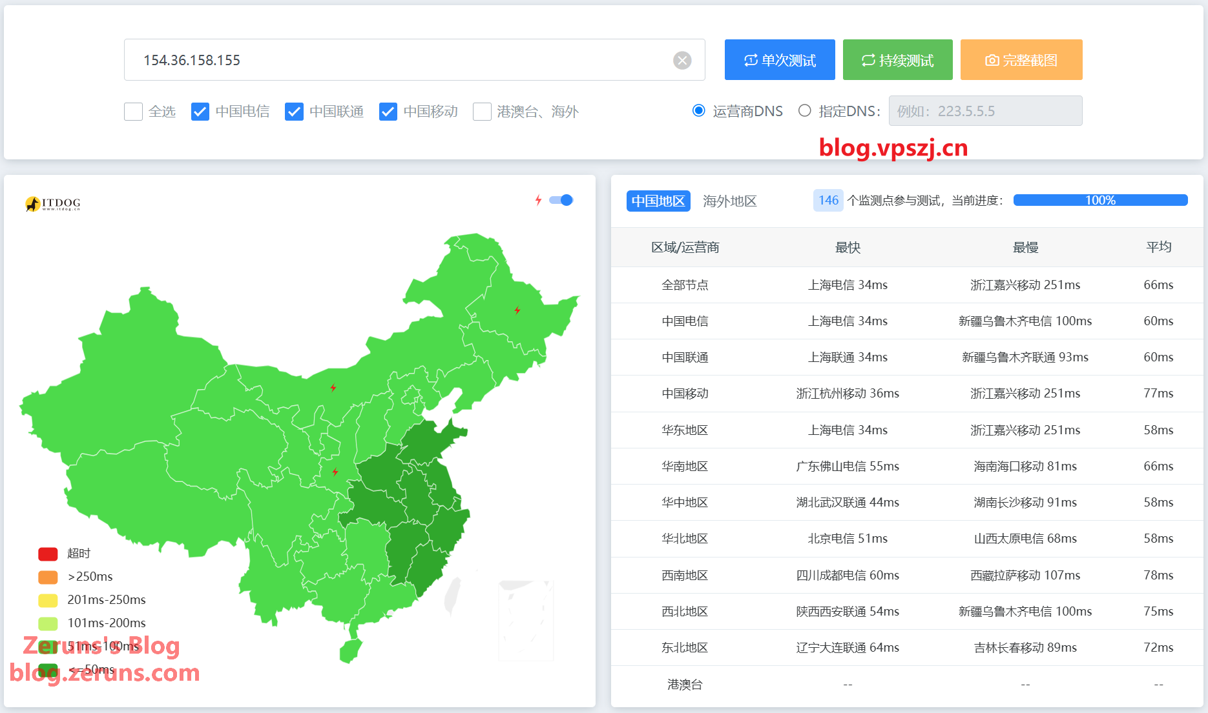Image resolution: width=1208 pixels, height=713 pixels.
Task: Toggle the lightning switch above map
Action: coord(561,200)
